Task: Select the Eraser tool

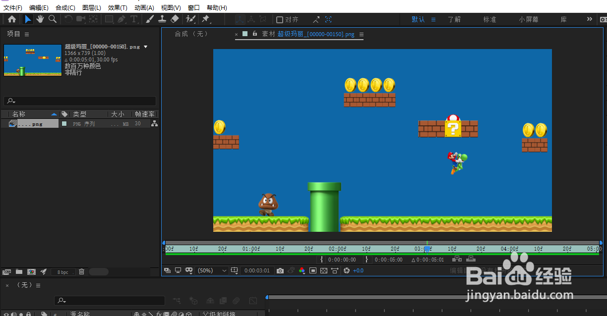Action: coord(175,19)
